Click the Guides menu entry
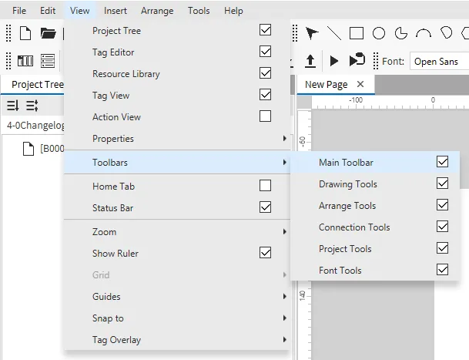The width and height of the screenshot is (469, 360). tap(177, 297)
